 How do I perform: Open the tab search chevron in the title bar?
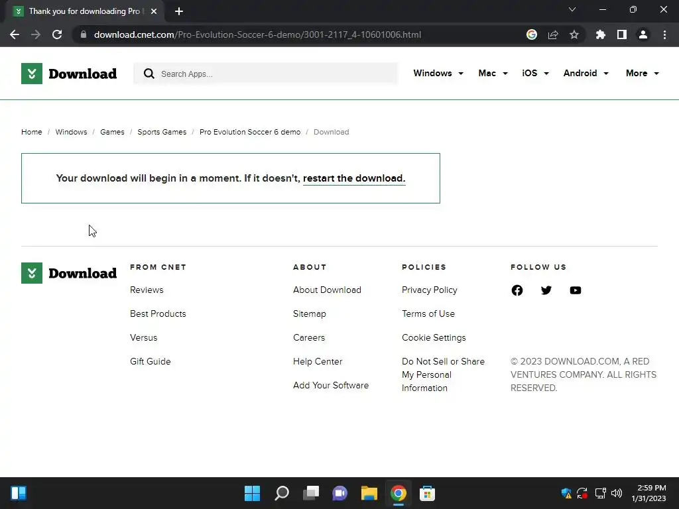pyautogui.click(x=572, y=9)
